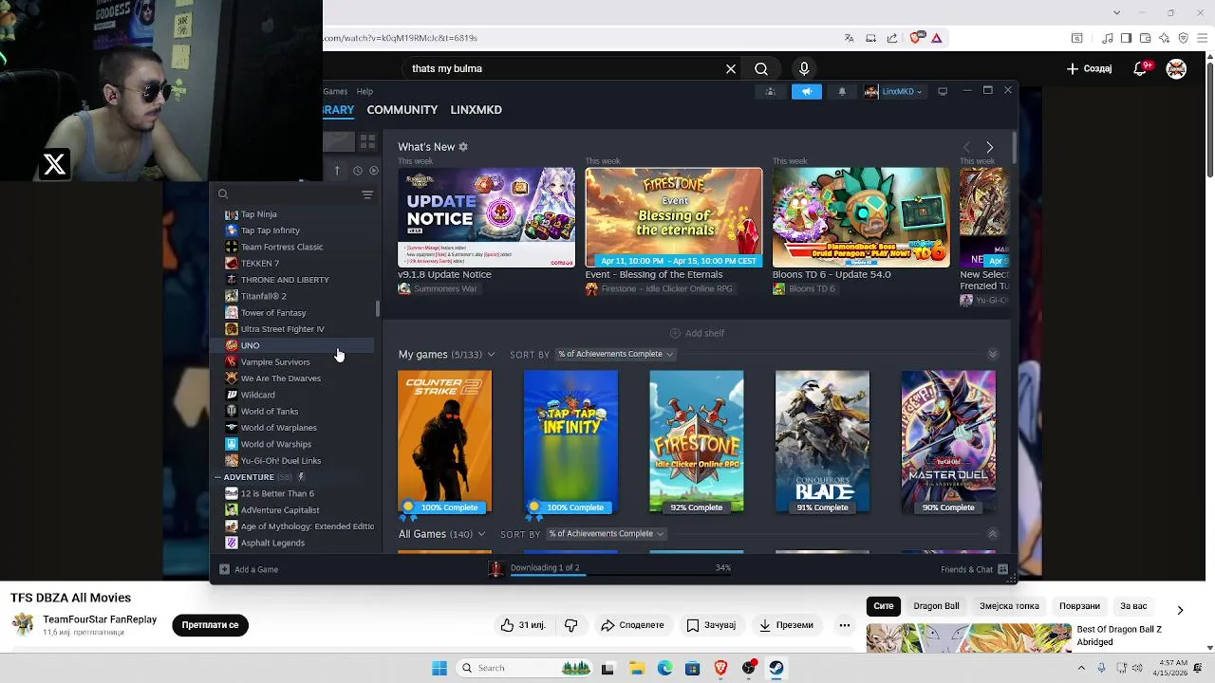
Task: Add shelf to Steam library
Action: point(697,333)
